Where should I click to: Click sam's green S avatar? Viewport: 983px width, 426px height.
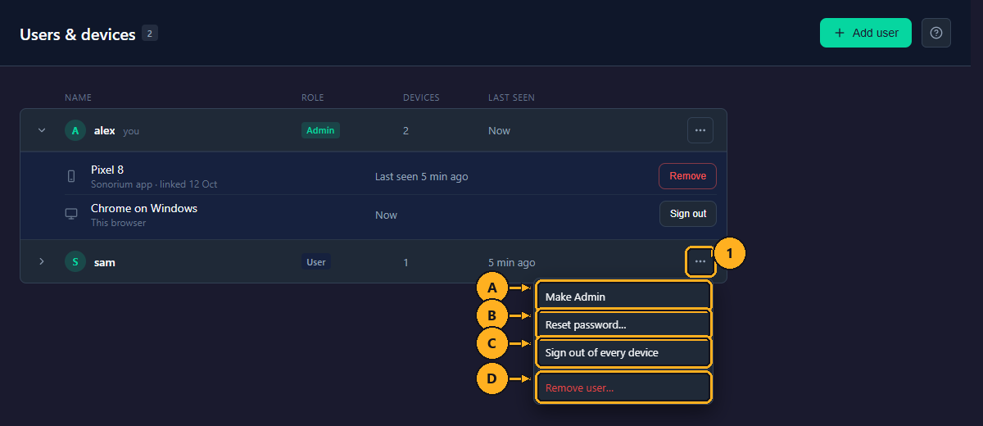click(75, 262)
